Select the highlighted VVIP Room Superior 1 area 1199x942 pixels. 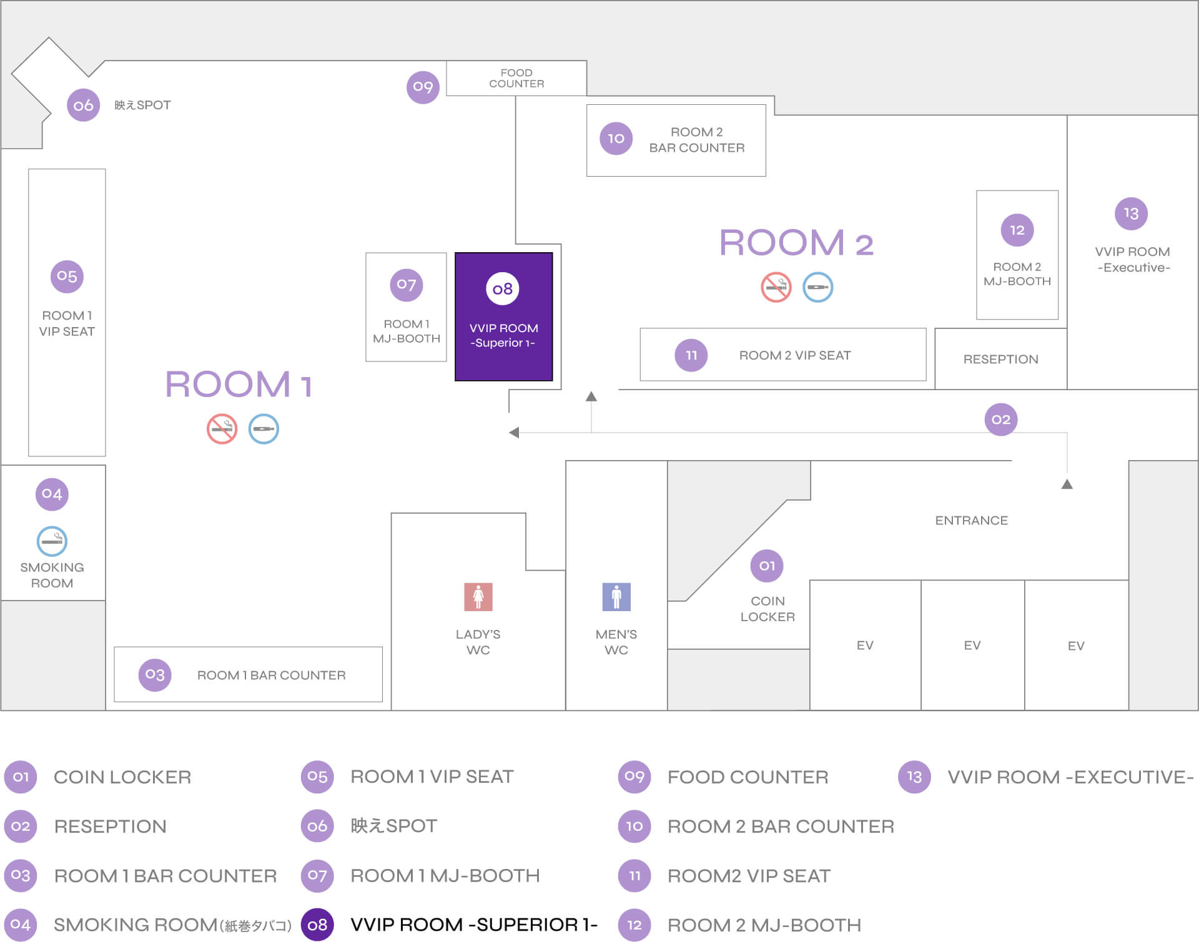[x=503, y=317]
